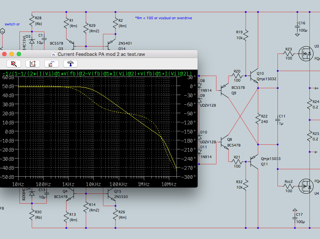Click the C16 100µ capacitor symbol
The width and height of the screenshot is (320, 239).
[x=297, y=26]
